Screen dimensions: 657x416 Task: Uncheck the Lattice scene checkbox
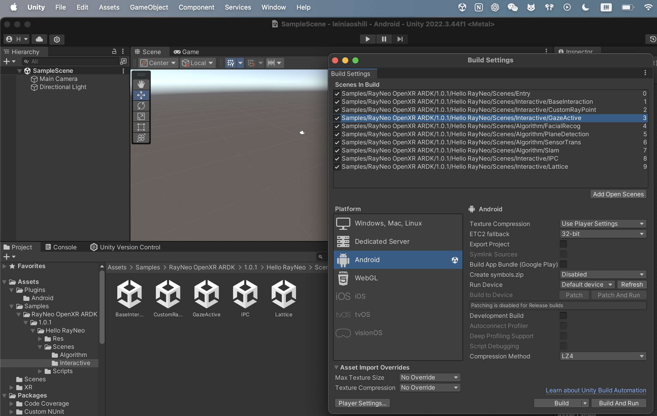pos(337,167)
